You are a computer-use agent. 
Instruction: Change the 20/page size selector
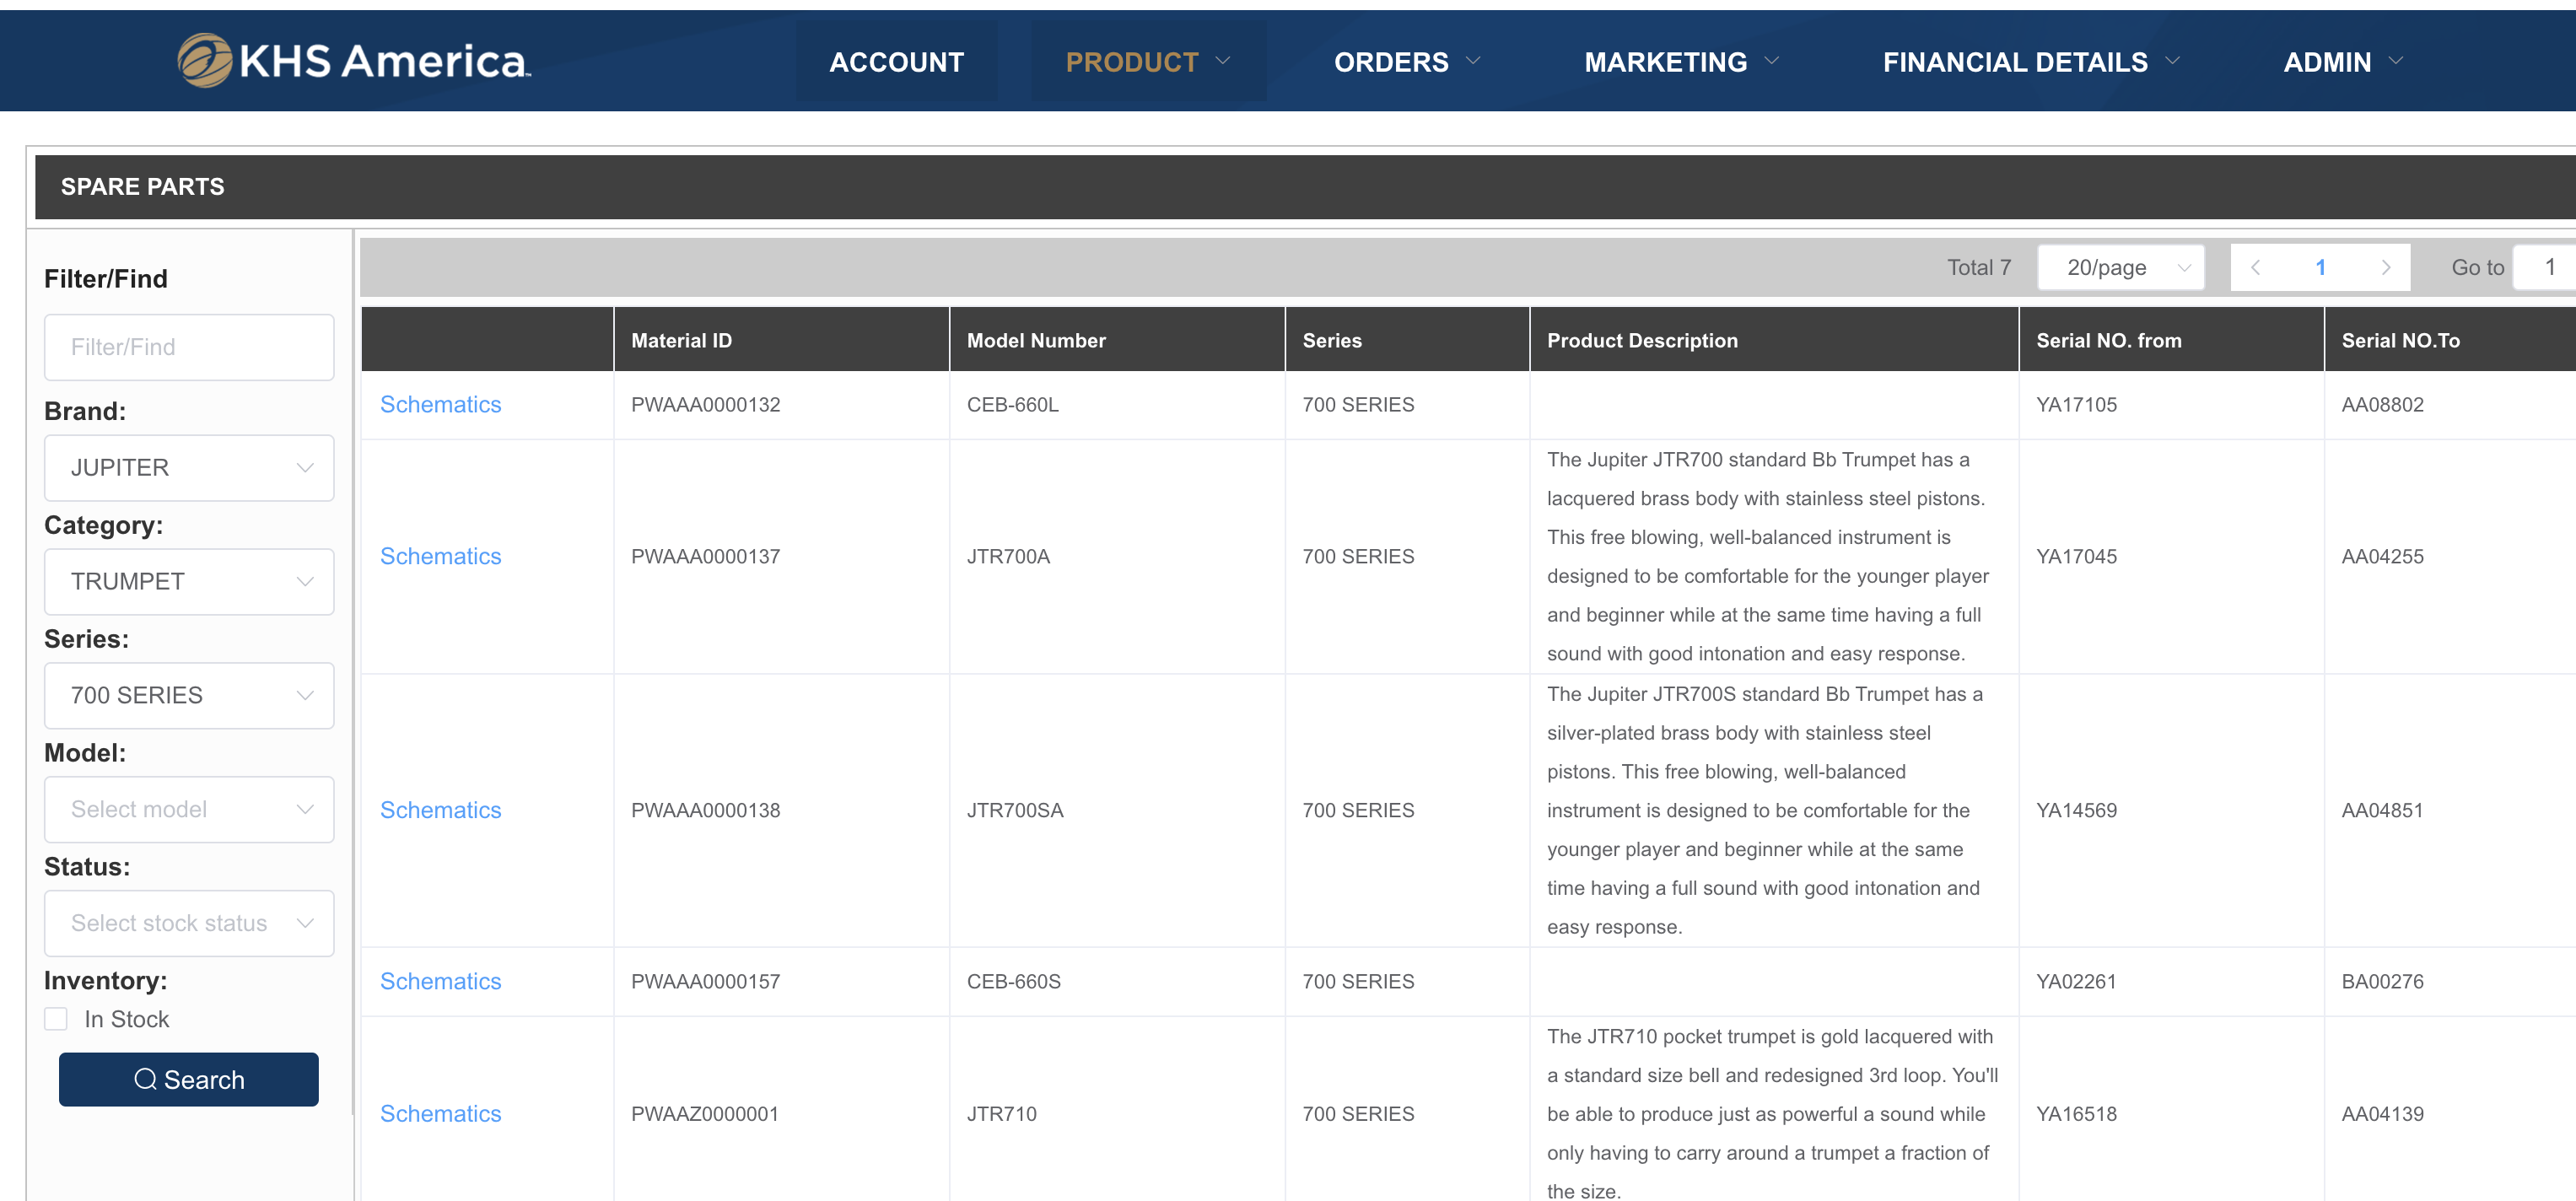2121,267
